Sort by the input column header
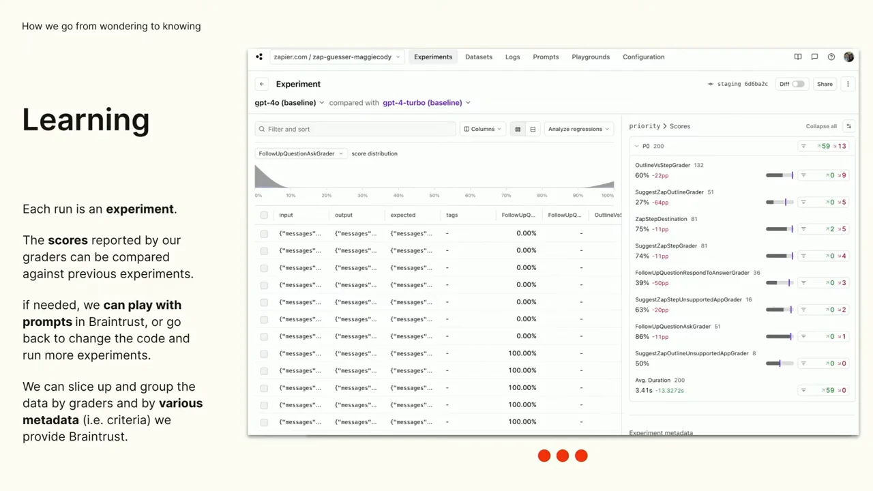This screenshot has width=873, height=491. click(286, 215)
